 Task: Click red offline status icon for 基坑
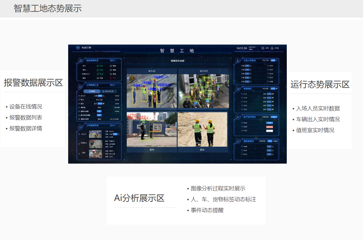click(x=111, y=78)
